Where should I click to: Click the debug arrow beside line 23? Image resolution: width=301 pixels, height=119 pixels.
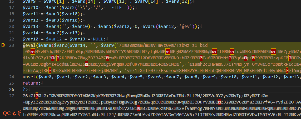click(3, 45)
